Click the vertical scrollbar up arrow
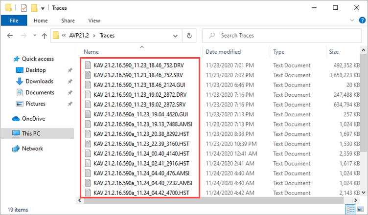This screenshot has height=215, width=368. click(363, 50)
